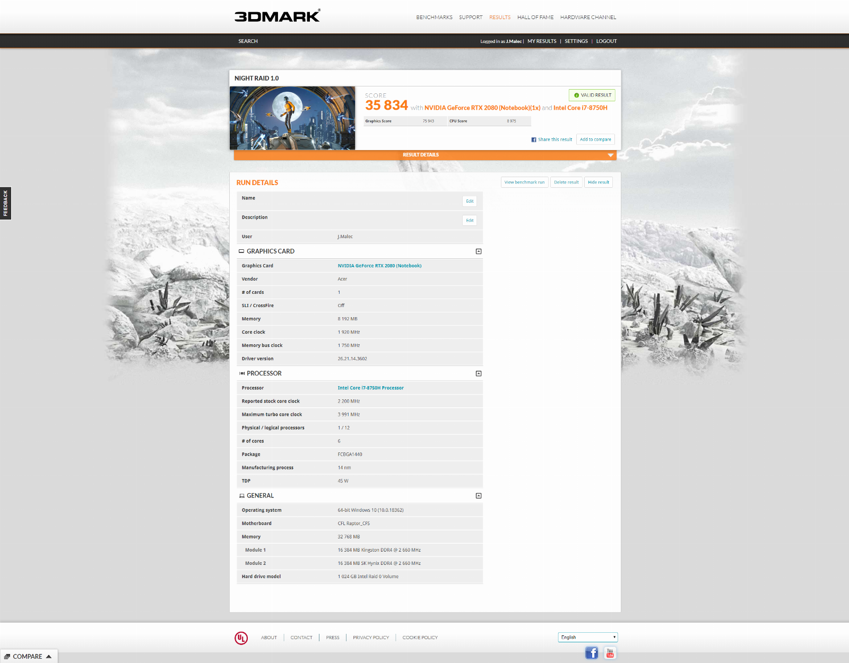Click the operating system 64-bit Windows 10 value

371,510
